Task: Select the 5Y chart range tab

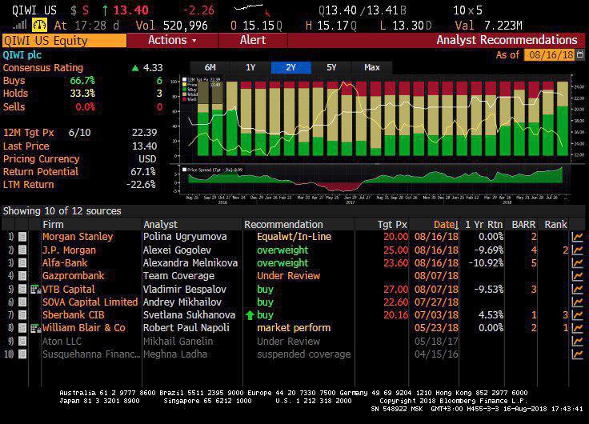Action: click(x=331, y=67)
